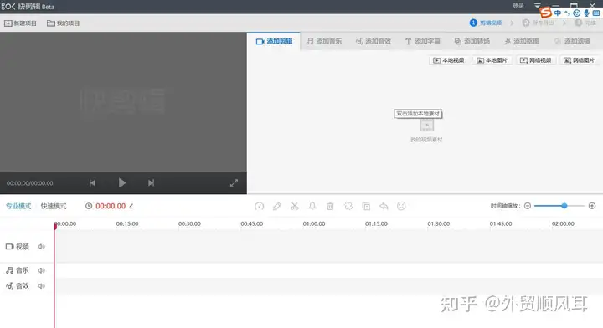Mute the 音乐 music track
The height and width of the screenshot is (328, 603).
point(41,271)
